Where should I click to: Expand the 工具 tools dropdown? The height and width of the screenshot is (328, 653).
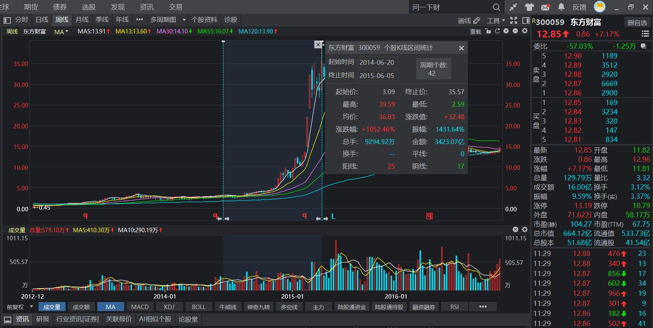click(495, 20)
